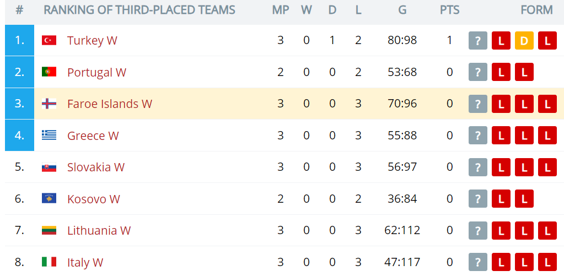The width and height of the screenshot is (564, 276).
Task: Click the blue rank 1 cell
Action: coord(19,40)
